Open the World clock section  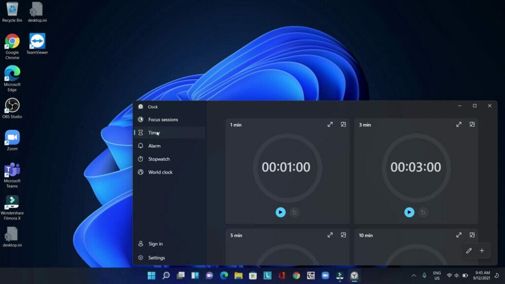coord(159,172)
